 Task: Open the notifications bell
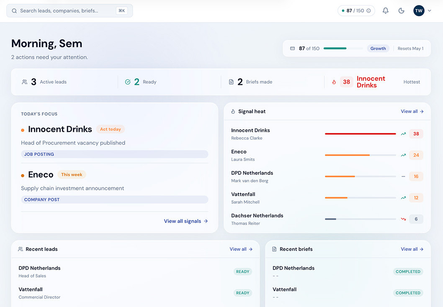[x=385, y=11]
